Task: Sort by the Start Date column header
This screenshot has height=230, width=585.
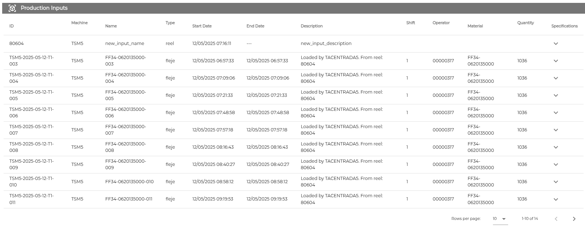Action: coord(202,26)
